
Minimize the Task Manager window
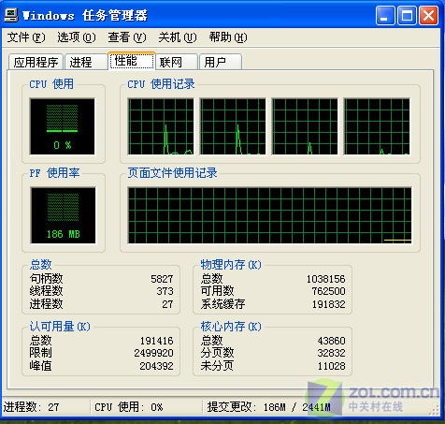click(385, 15)
